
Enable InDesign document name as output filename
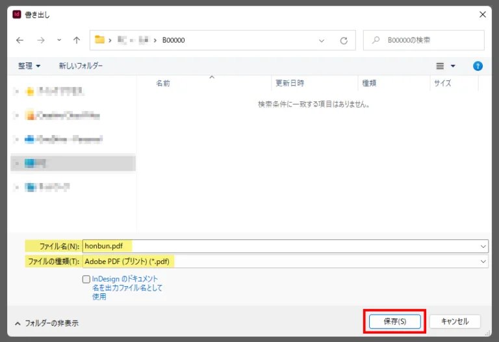pyautogui.click(x=86, y=279)
